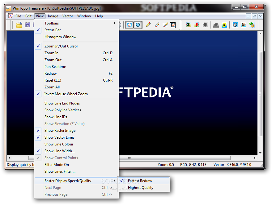272x205 pixels.
Task: Click the Zhang-Suen thinning Z icon
Action: point(188,25)
